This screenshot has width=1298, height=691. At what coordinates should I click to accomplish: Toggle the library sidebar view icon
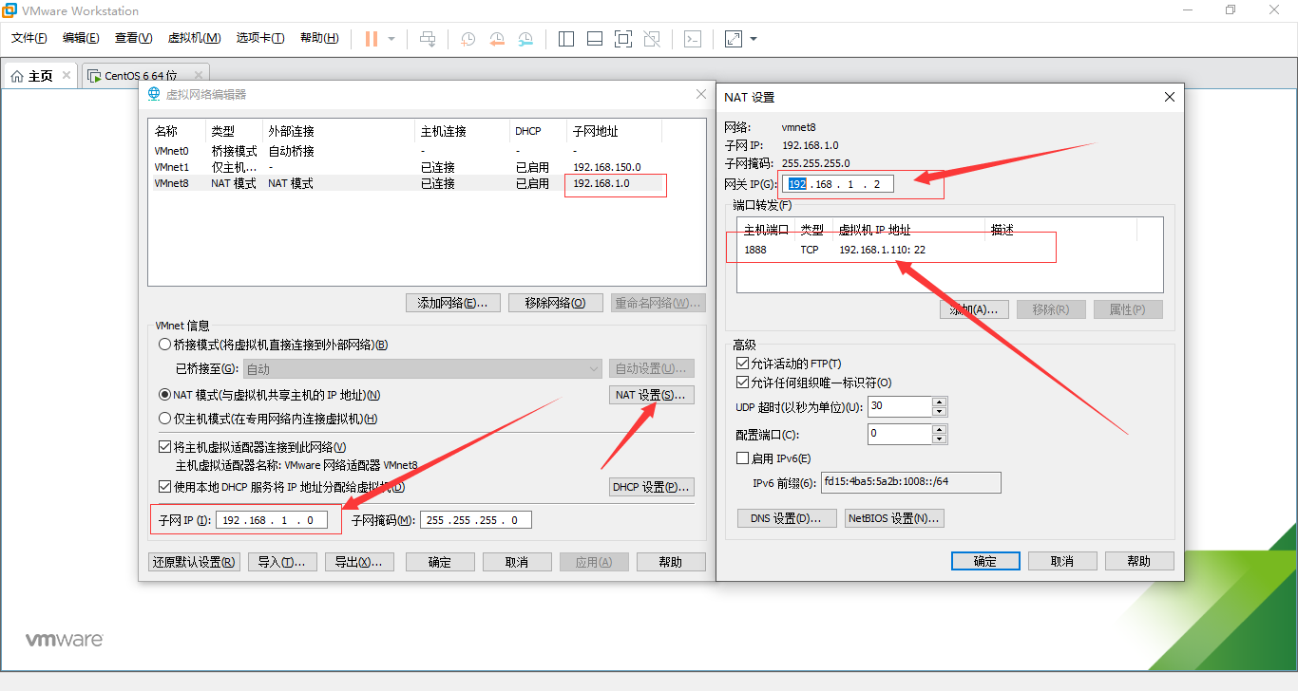point(566,39)
